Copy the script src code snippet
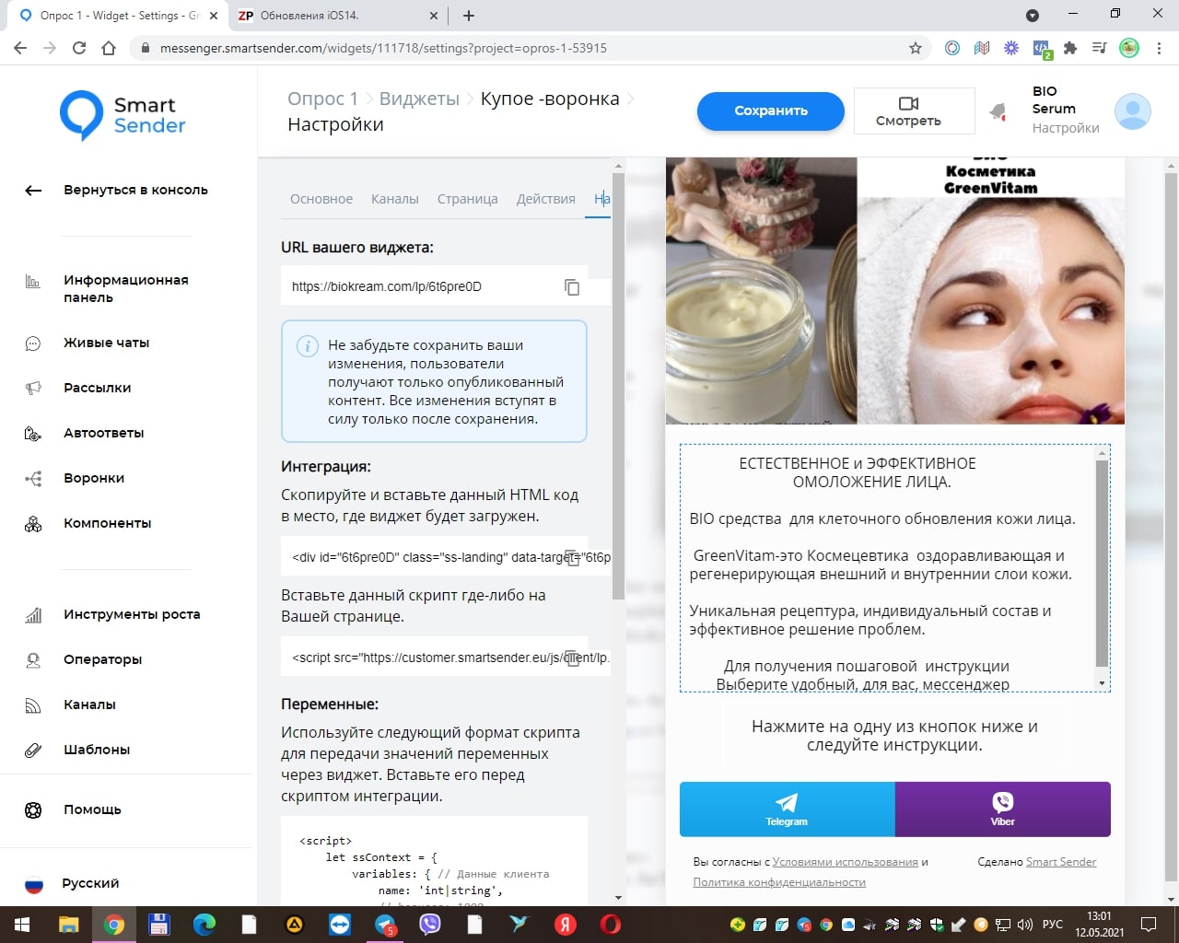The height and width of the screenshot is (943, 1179). click(572, 658)
